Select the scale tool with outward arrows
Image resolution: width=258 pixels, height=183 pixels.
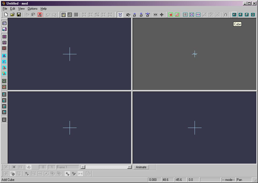click(x=148, y=15)
